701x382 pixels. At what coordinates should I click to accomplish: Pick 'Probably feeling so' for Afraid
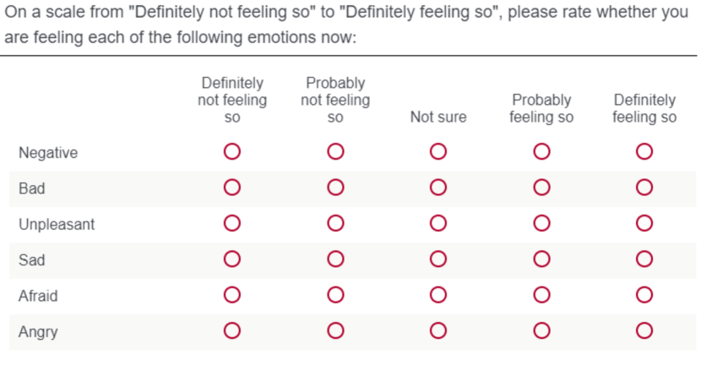point(541,296)
